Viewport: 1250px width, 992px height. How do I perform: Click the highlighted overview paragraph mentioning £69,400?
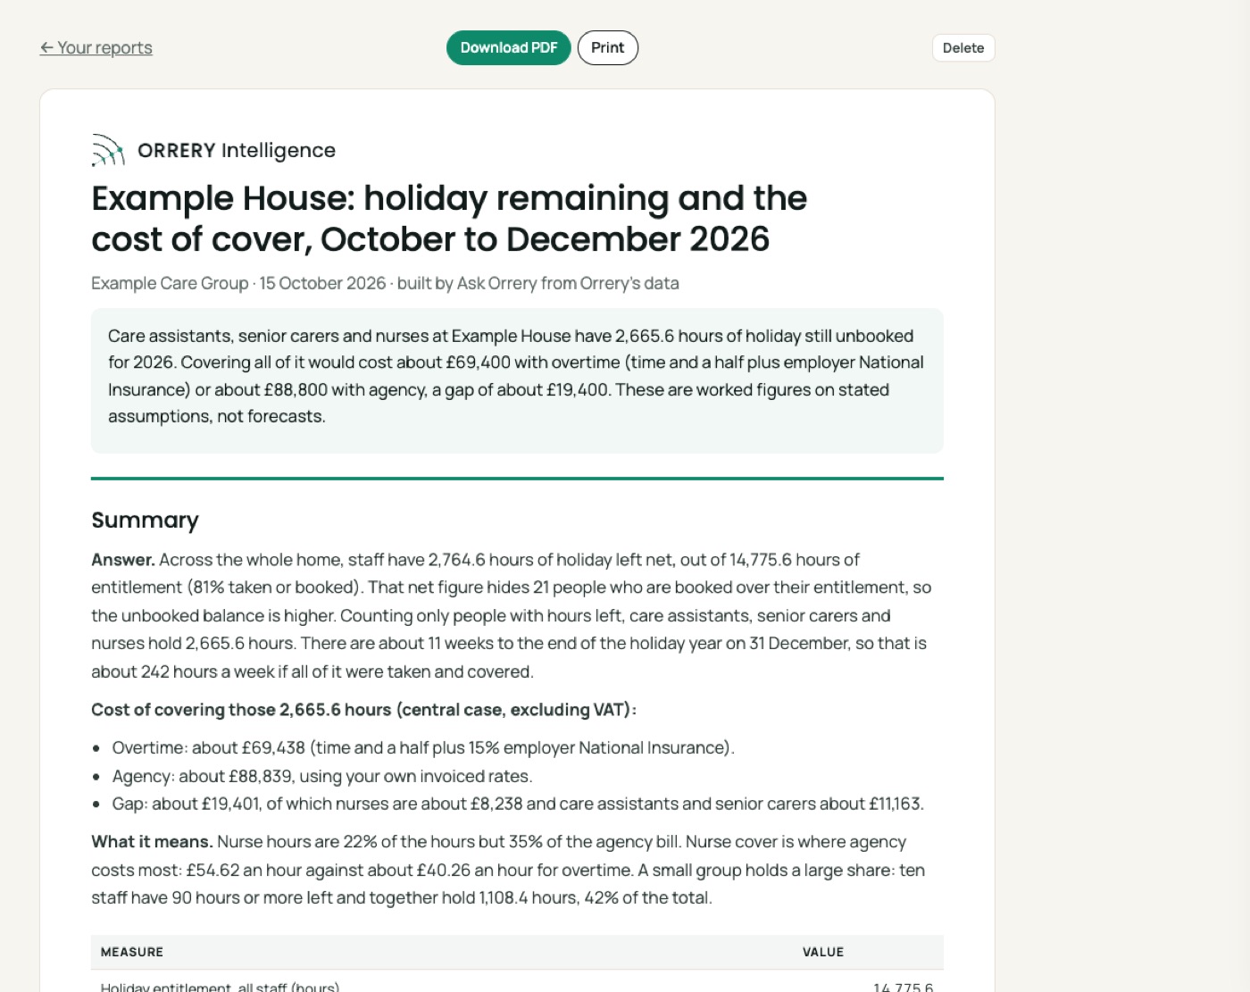[517, 380]
